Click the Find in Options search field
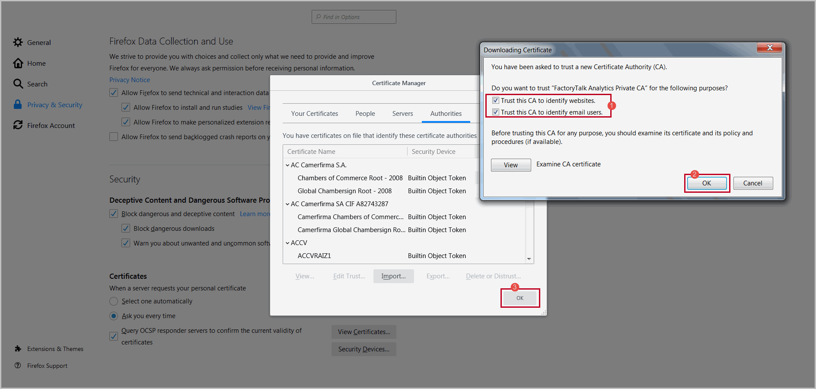The width and height of the screenshot is (816, 389). tap(357, 17)
